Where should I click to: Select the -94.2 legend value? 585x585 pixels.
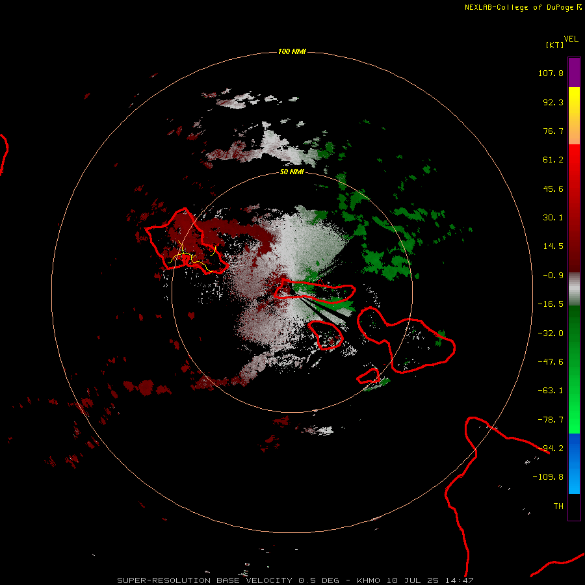tap(551, 448)
